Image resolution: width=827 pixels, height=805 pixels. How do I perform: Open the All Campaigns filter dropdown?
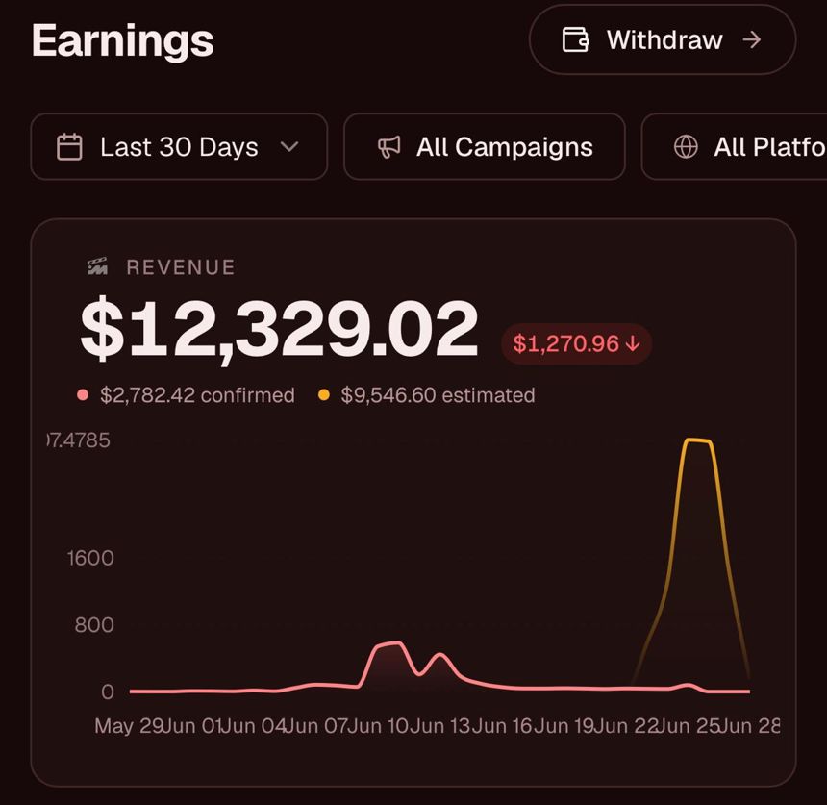[485, 146]
